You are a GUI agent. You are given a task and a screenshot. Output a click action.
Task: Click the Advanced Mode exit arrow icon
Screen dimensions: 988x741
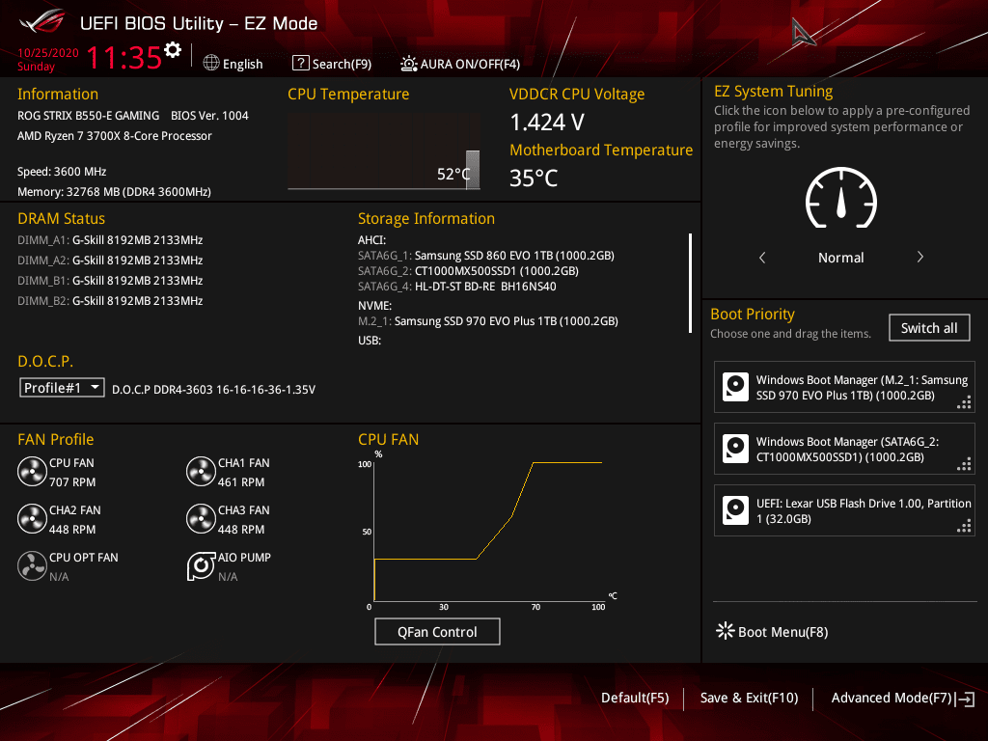click(x=965, y=699)
